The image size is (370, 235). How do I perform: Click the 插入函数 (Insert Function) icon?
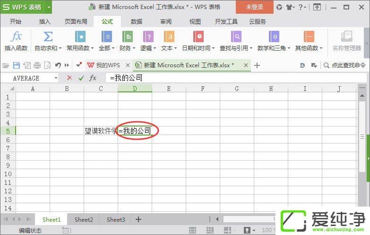pyautogui.click(x=16, y=41)
